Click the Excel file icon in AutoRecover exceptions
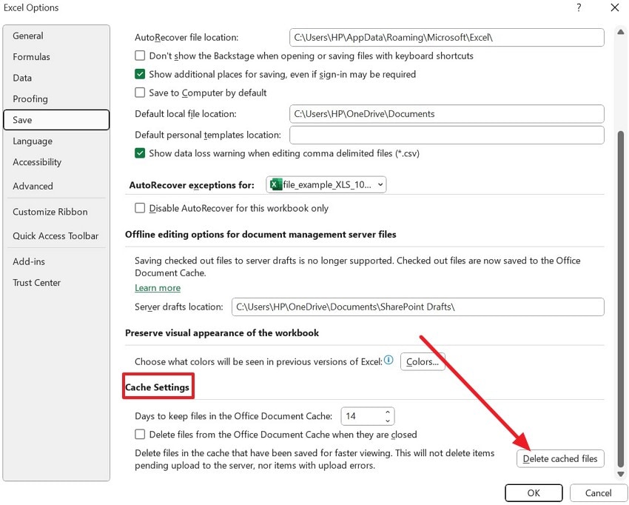 [276, 184]
